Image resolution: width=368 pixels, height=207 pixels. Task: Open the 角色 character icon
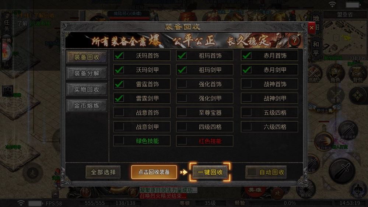pyautogui.click(x=335, y=74)
